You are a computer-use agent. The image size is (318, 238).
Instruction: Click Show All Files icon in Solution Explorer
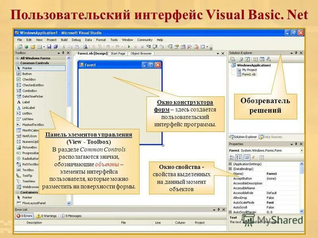coord(241,59)
